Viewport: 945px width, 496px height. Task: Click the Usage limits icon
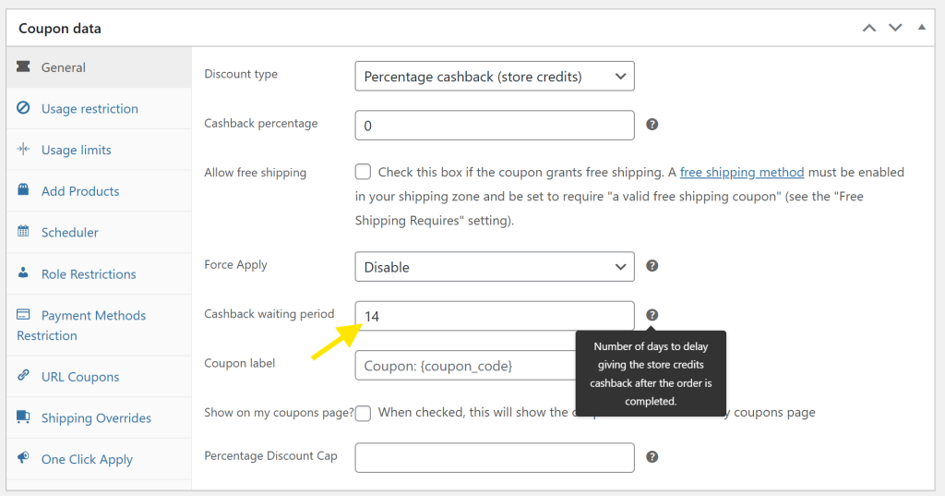tap(23, 149)
